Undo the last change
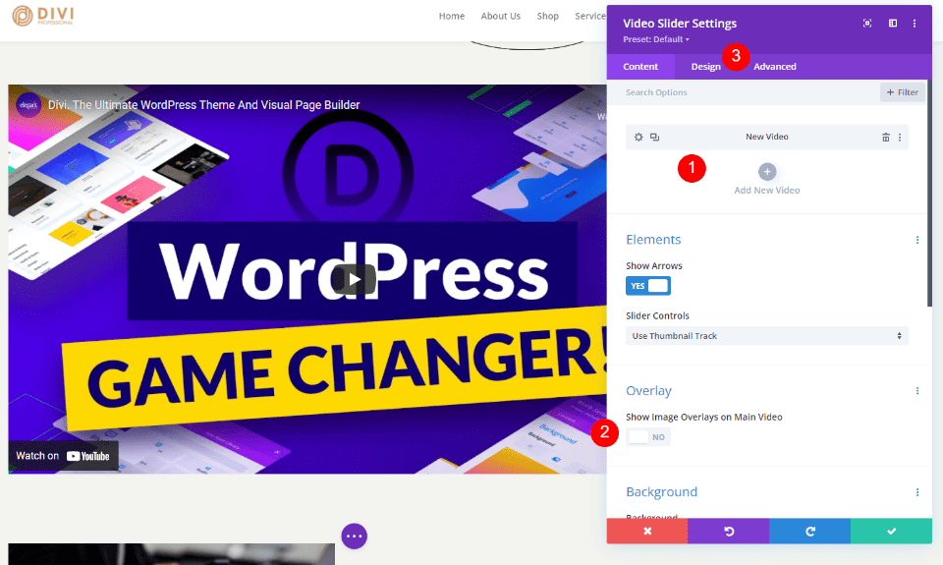Viewport: 943px width, 565px height. (x=728, y=532)
